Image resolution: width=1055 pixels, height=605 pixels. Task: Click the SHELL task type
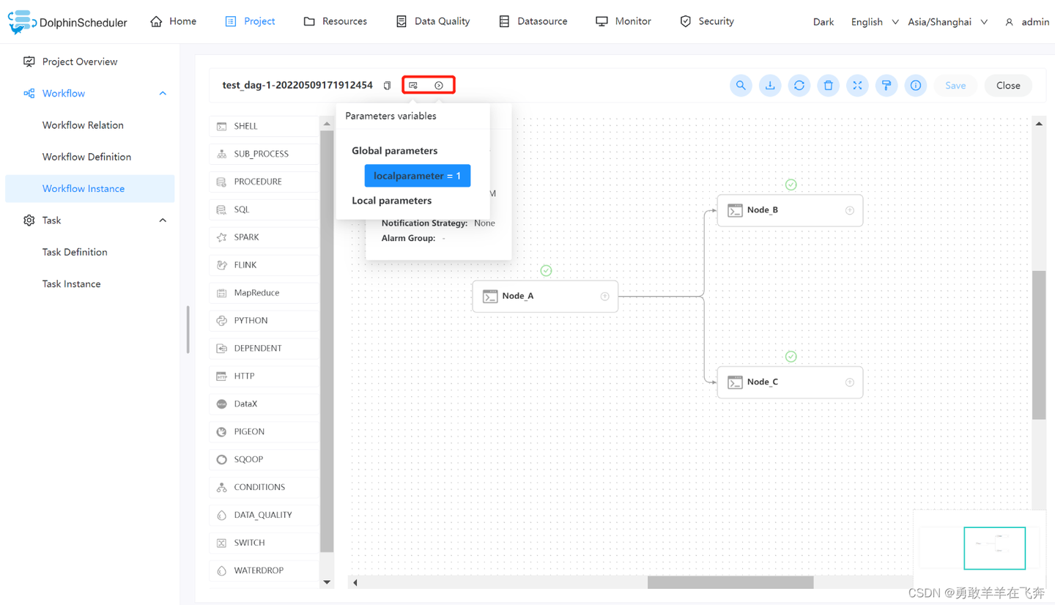tap(245, 126)
